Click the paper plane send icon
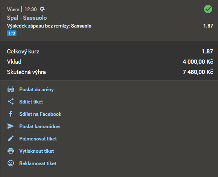This screenshot has width=218, height=177. point(11,126)
